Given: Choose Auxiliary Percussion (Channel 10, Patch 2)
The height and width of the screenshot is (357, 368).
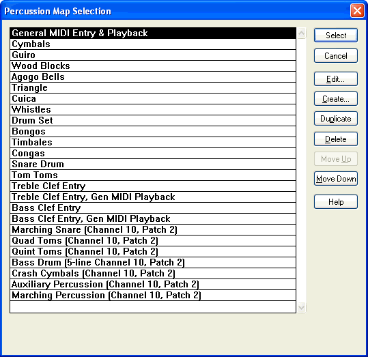Looking at the screenshot, I should coord(153,284).
